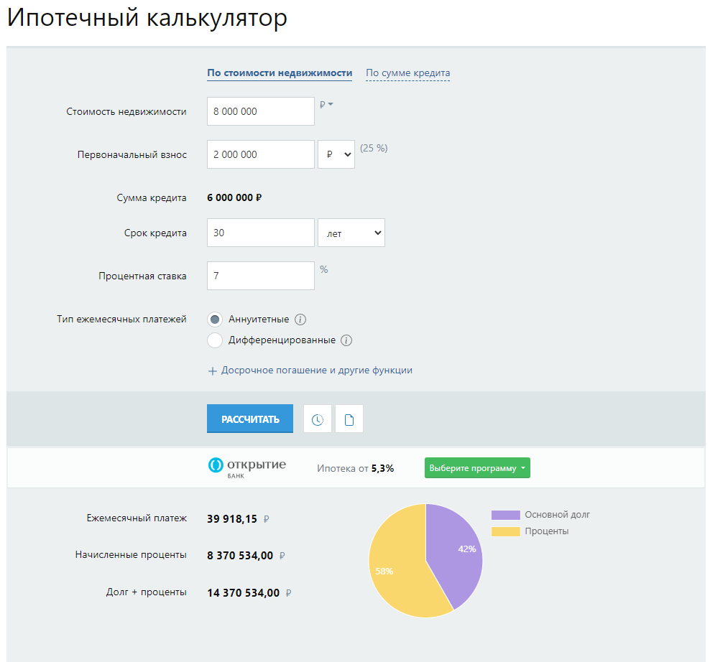The width and height of the screenshot is (710, 662).
Task: Click the Стоимость недвижимости input field
Action: [x=260, y=111]
